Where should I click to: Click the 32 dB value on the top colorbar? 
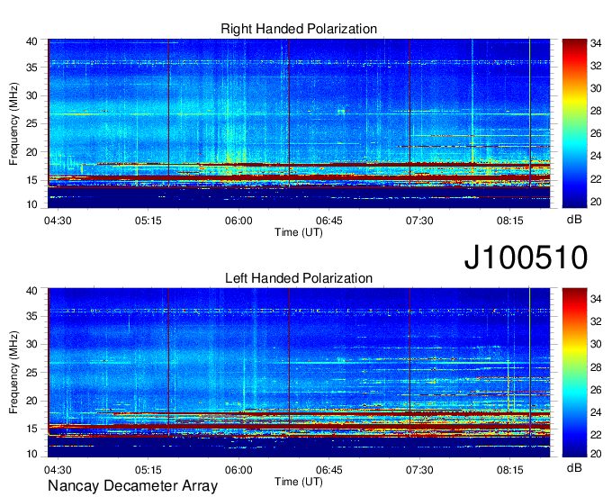click(x=596, y=66)
